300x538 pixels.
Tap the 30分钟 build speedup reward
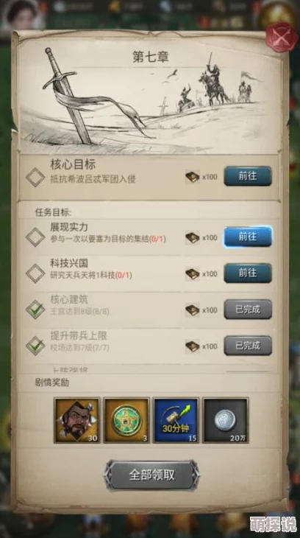pos(176,420)
